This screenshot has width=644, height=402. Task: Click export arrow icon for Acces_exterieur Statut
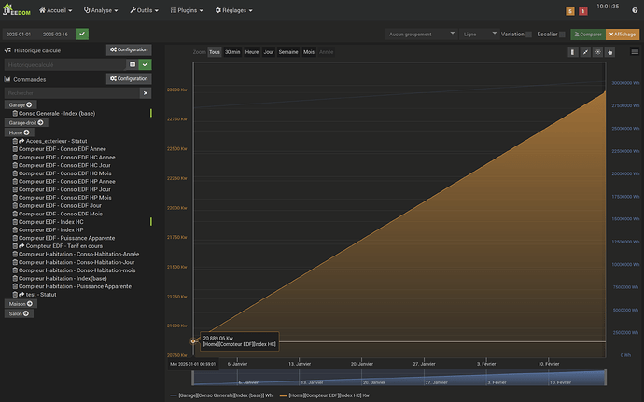point(21,141)
